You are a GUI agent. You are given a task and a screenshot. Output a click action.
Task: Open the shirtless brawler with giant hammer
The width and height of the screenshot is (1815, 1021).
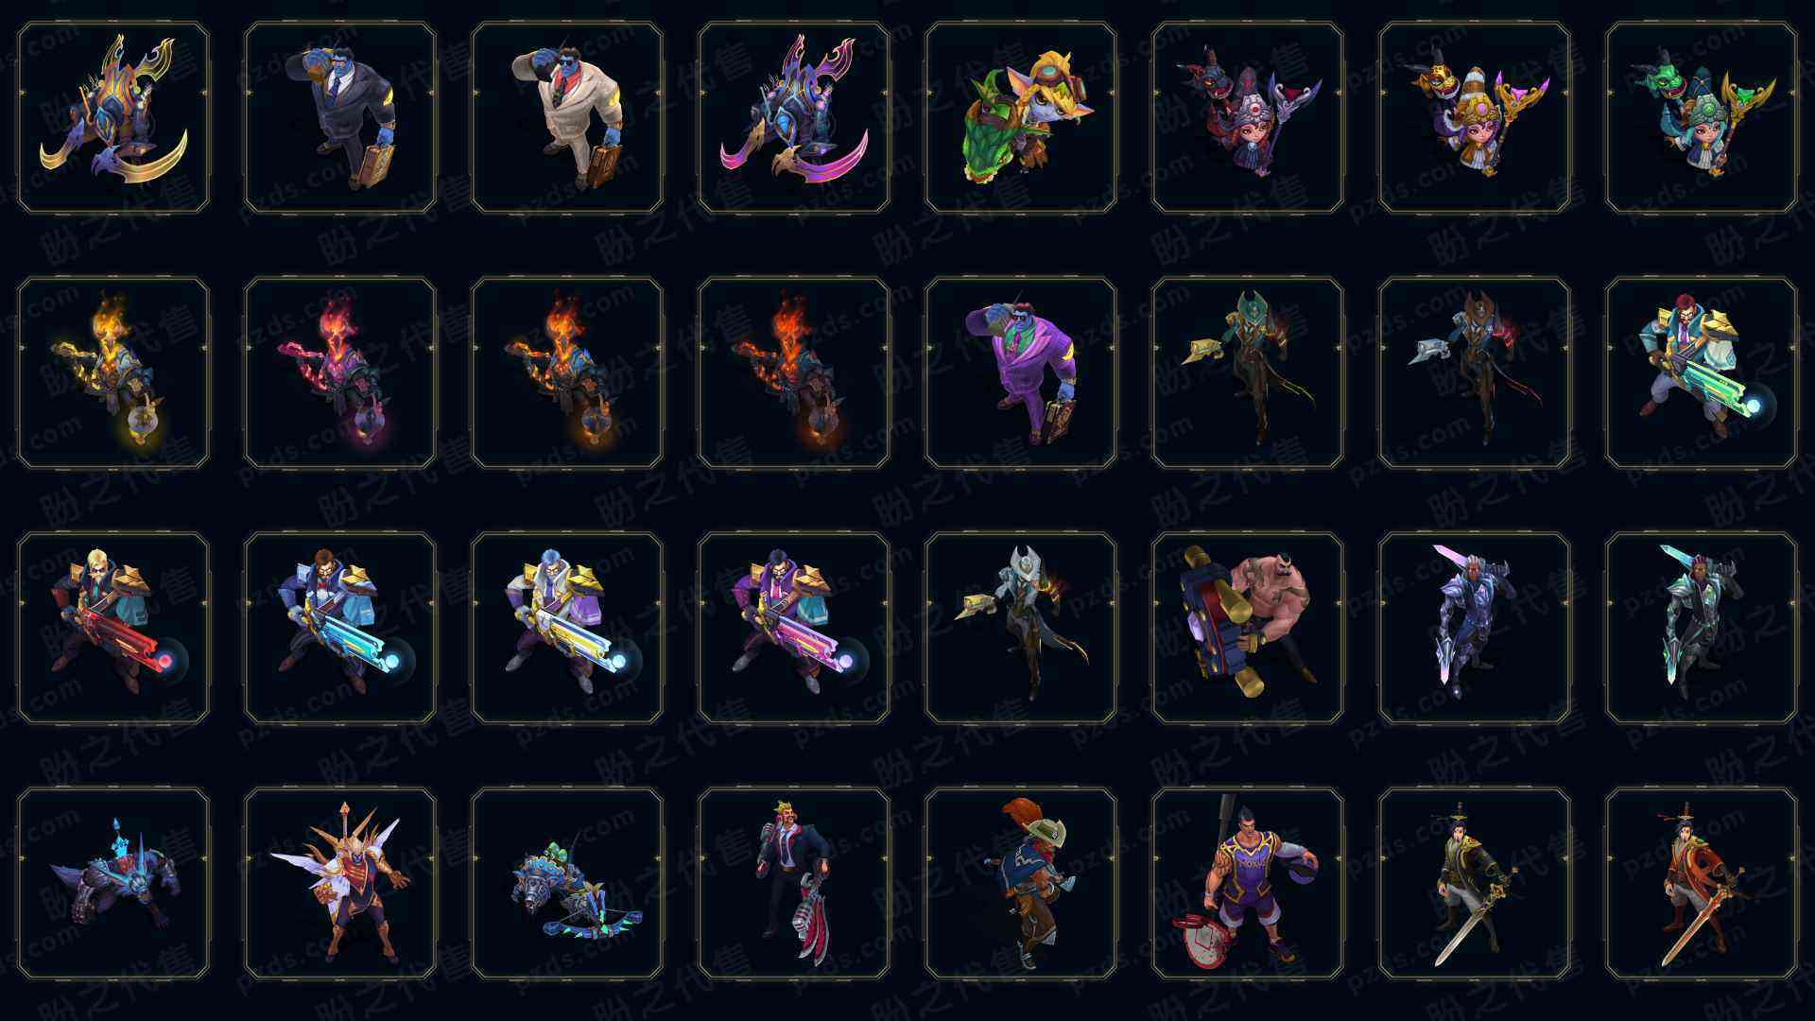coord(1248,628)
